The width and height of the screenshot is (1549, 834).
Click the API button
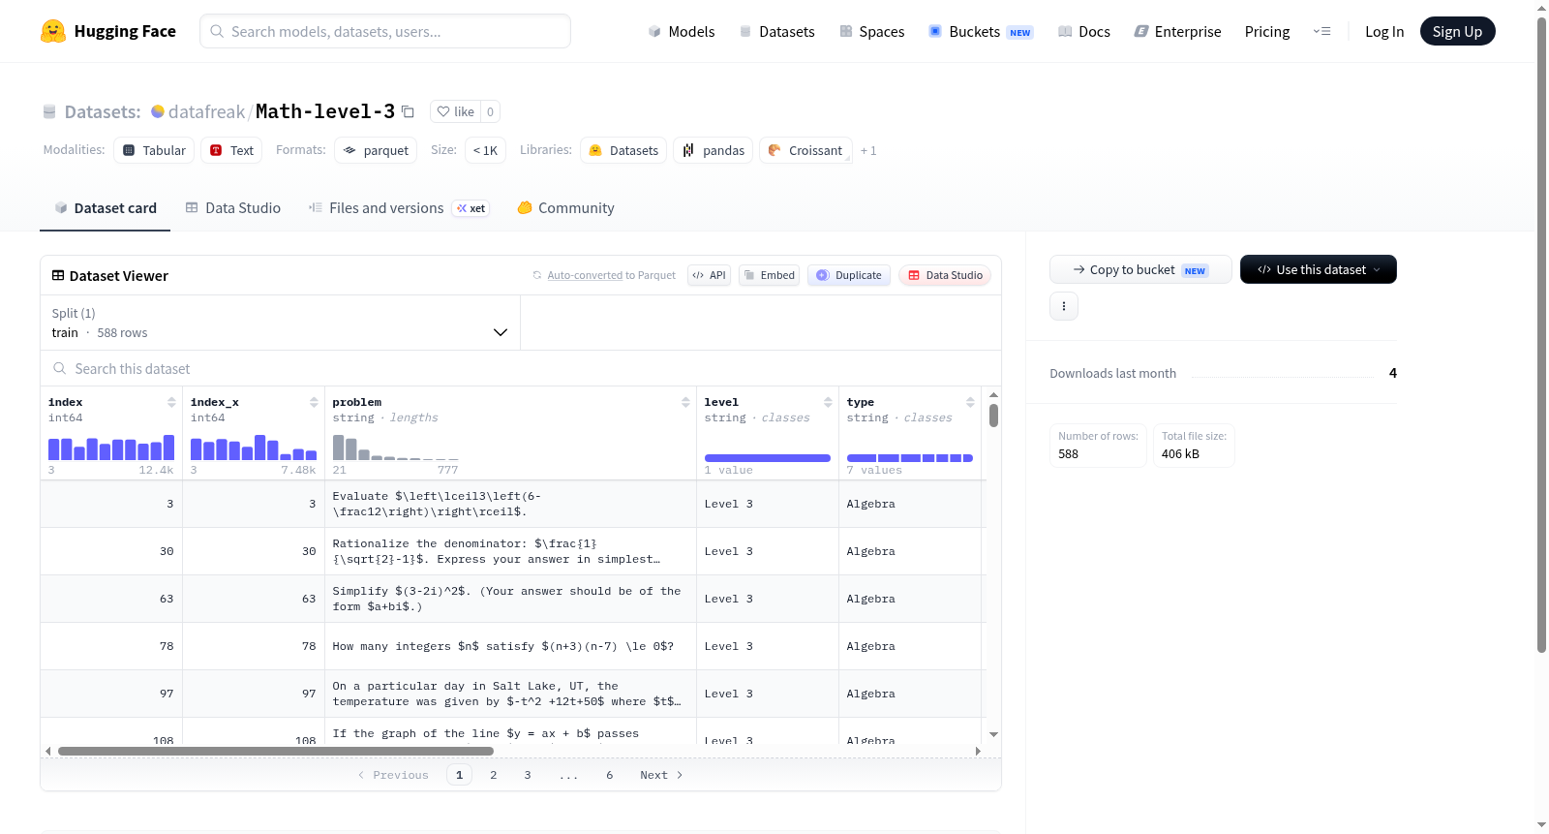coord(709,275)
